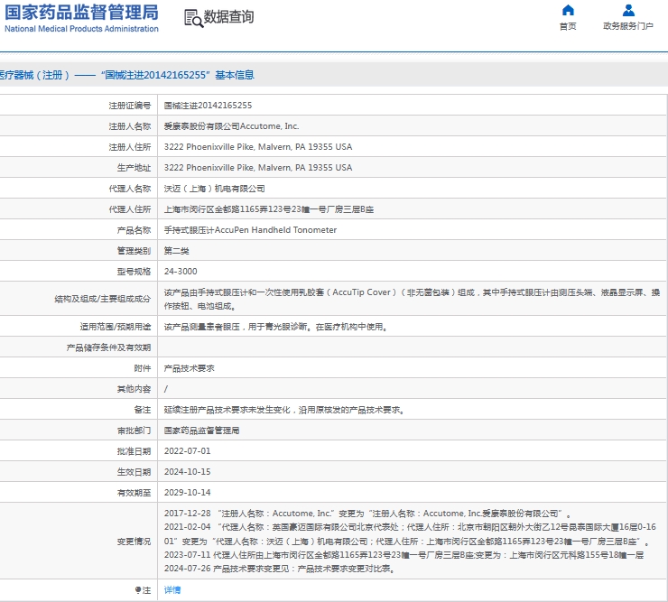The height and width of the screenshot is (602, 668).
Task: Click the 结构及组成/主要组成成分 label
Action: [103, 299]
